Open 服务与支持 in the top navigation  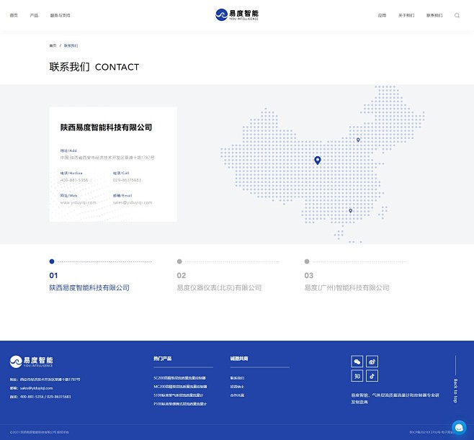coord(60,15)
